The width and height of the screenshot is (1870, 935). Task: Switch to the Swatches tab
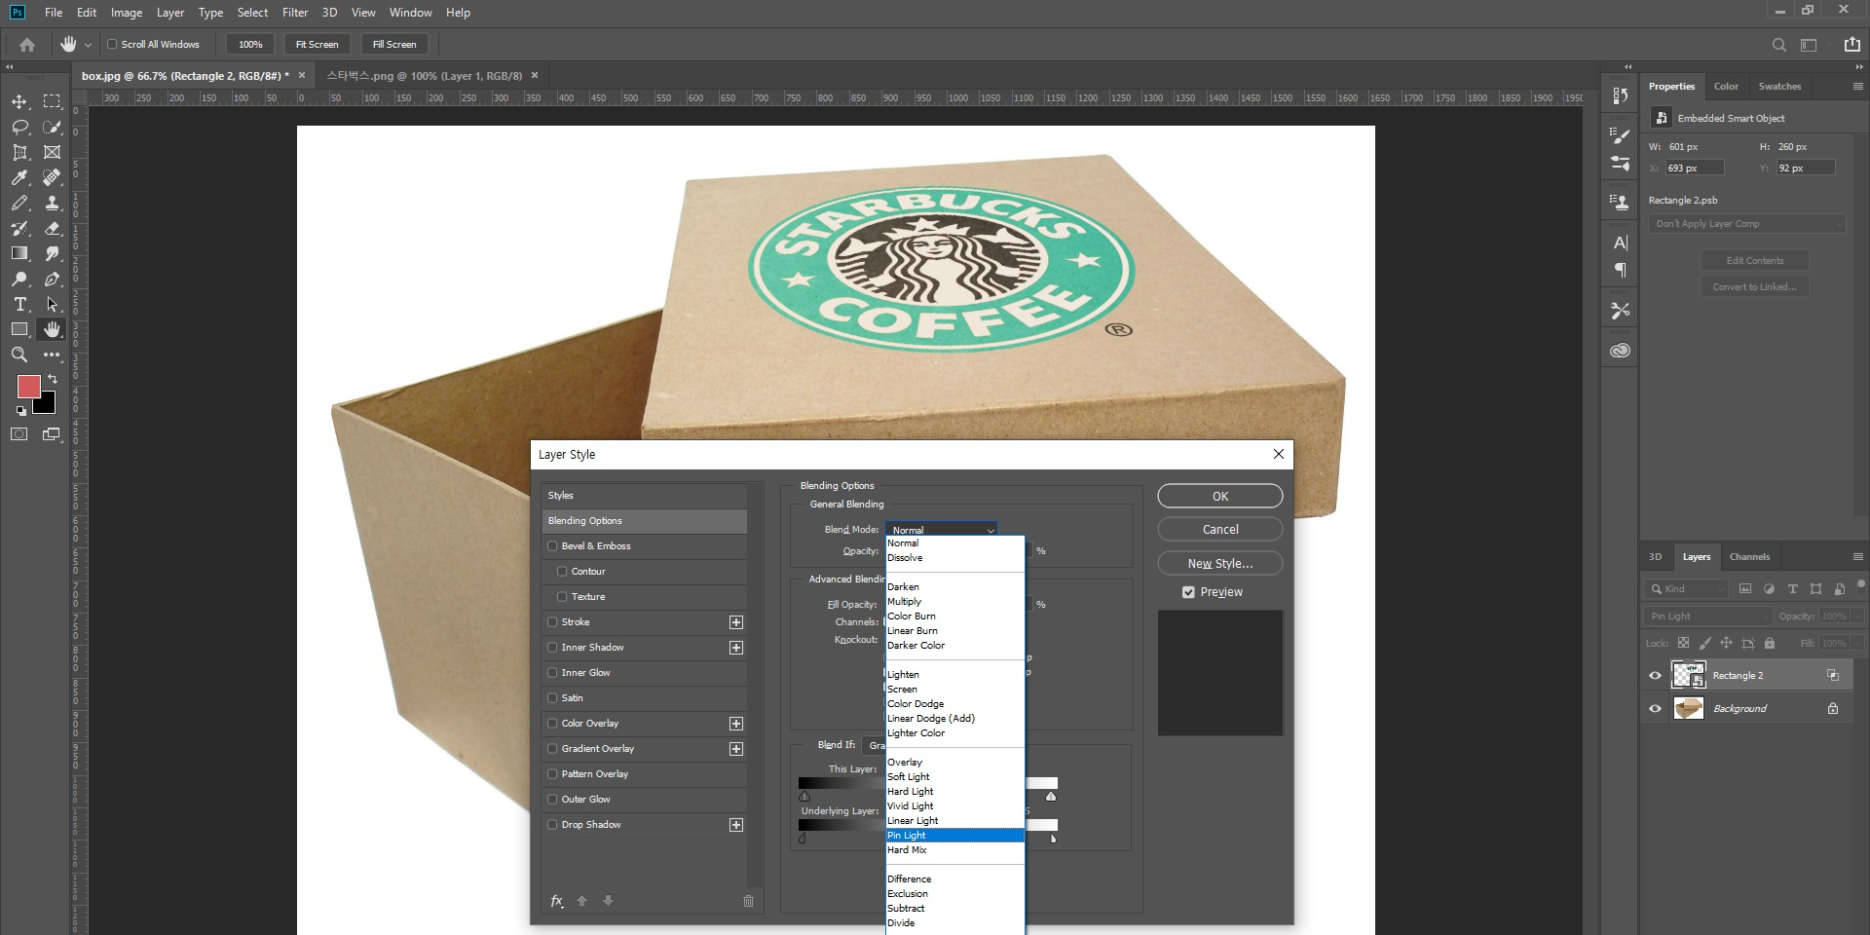1779,87
